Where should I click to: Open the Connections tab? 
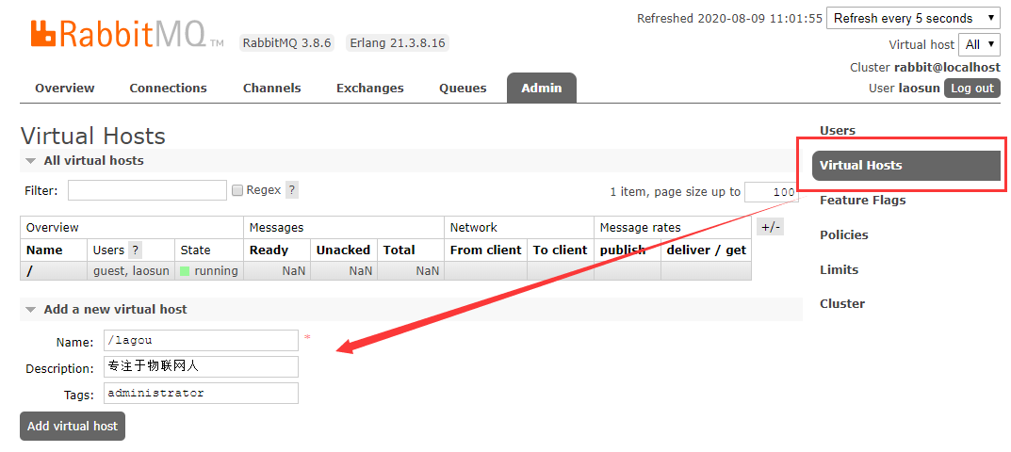[168, 89]
